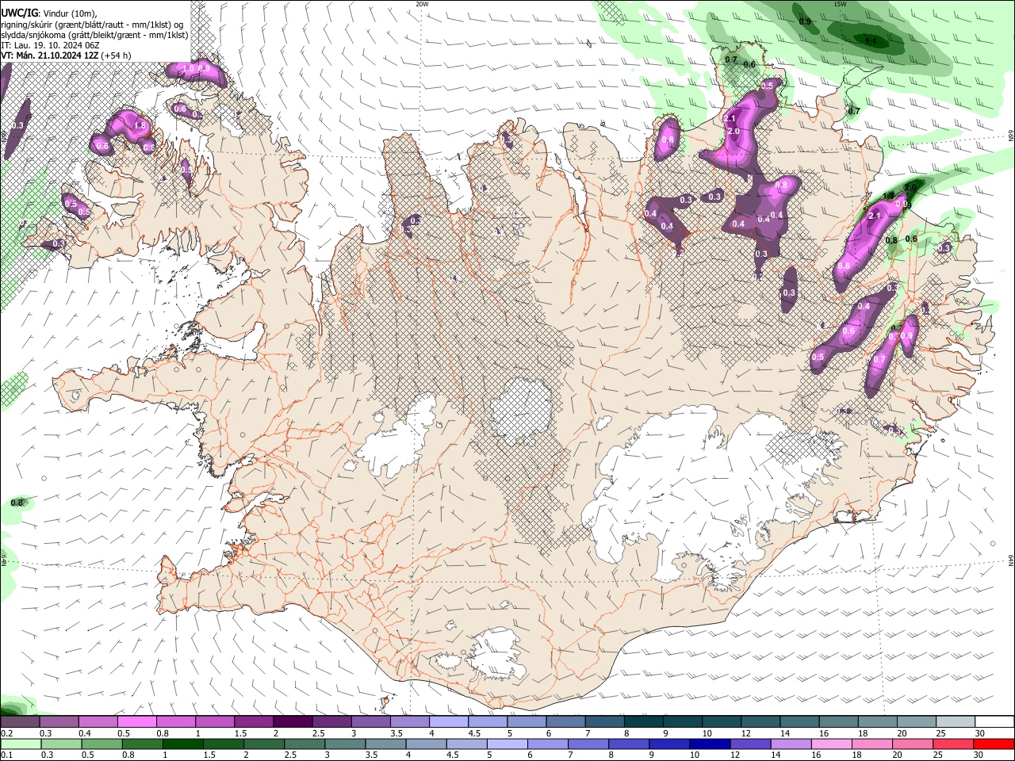Image resolution: width=1015 pixels, height=761 pixels.
Task: Select lower-row darkest green swatch at 1
Action: pyautogui.click(x=184, y=744)
